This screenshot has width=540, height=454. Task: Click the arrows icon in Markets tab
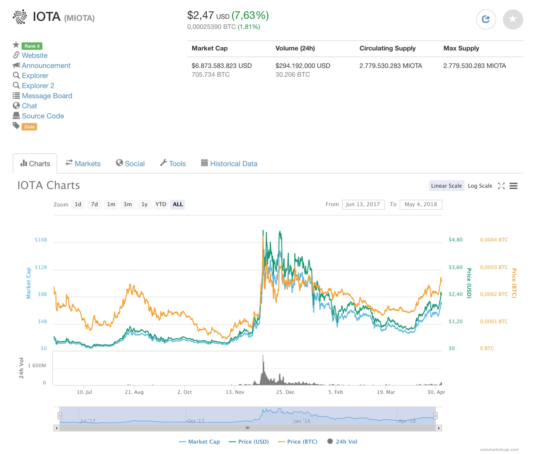point(69,163)
